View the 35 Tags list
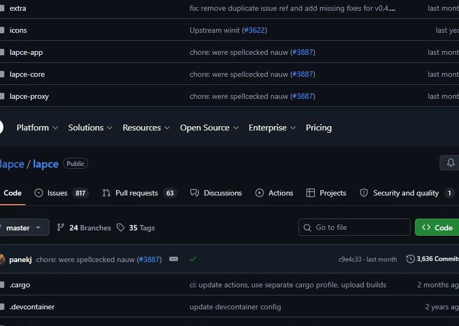This screenshot has height=326, width=459. pos(136,228)
